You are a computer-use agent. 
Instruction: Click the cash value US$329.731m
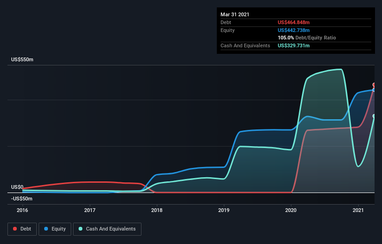click(294, 45)
